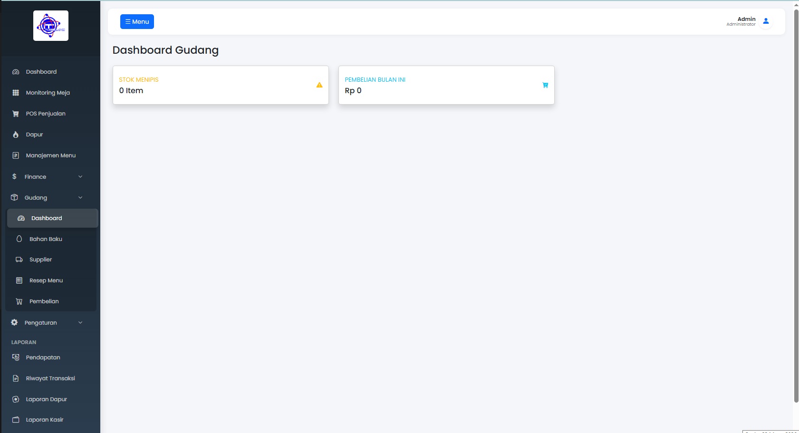799x433 pixels.
Task: Click the Admin user avatar icon
Action: pos(766,21)
